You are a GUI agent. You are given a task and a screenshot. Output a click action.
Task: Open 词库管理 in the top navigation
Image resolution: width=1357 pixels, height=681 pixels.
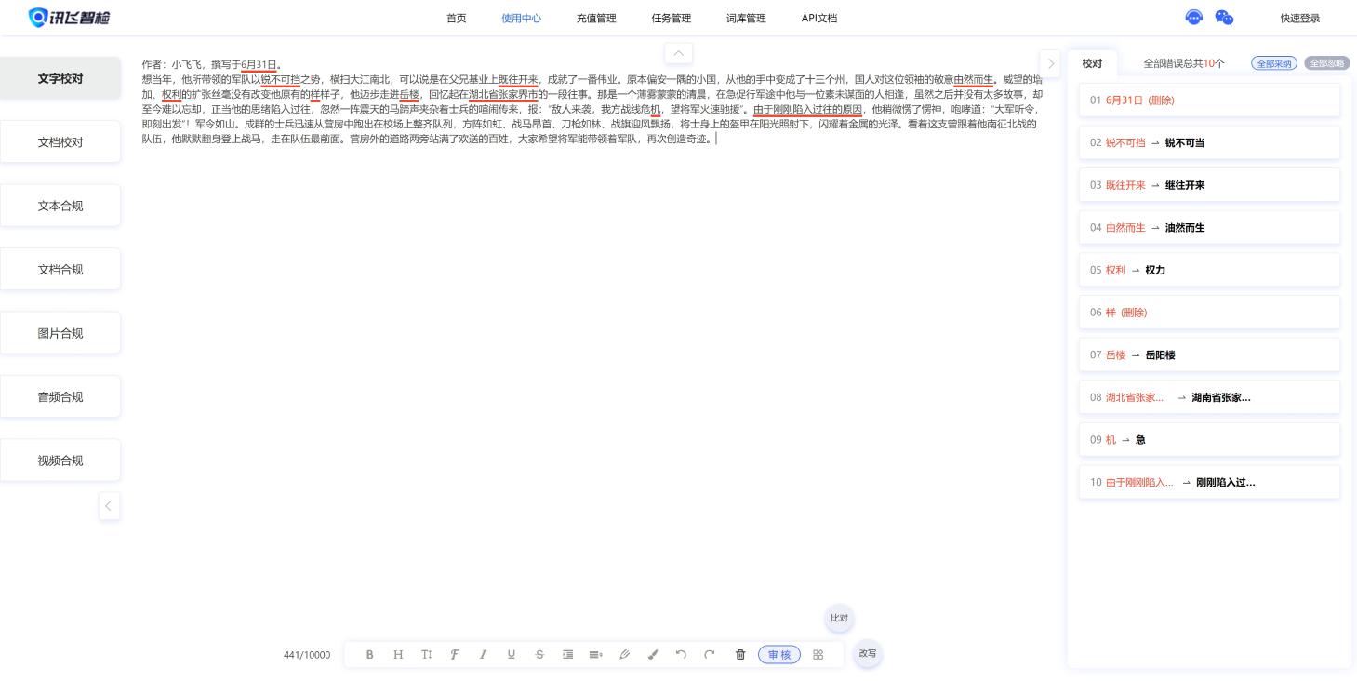pyautogui.click(x=746, y=19)
